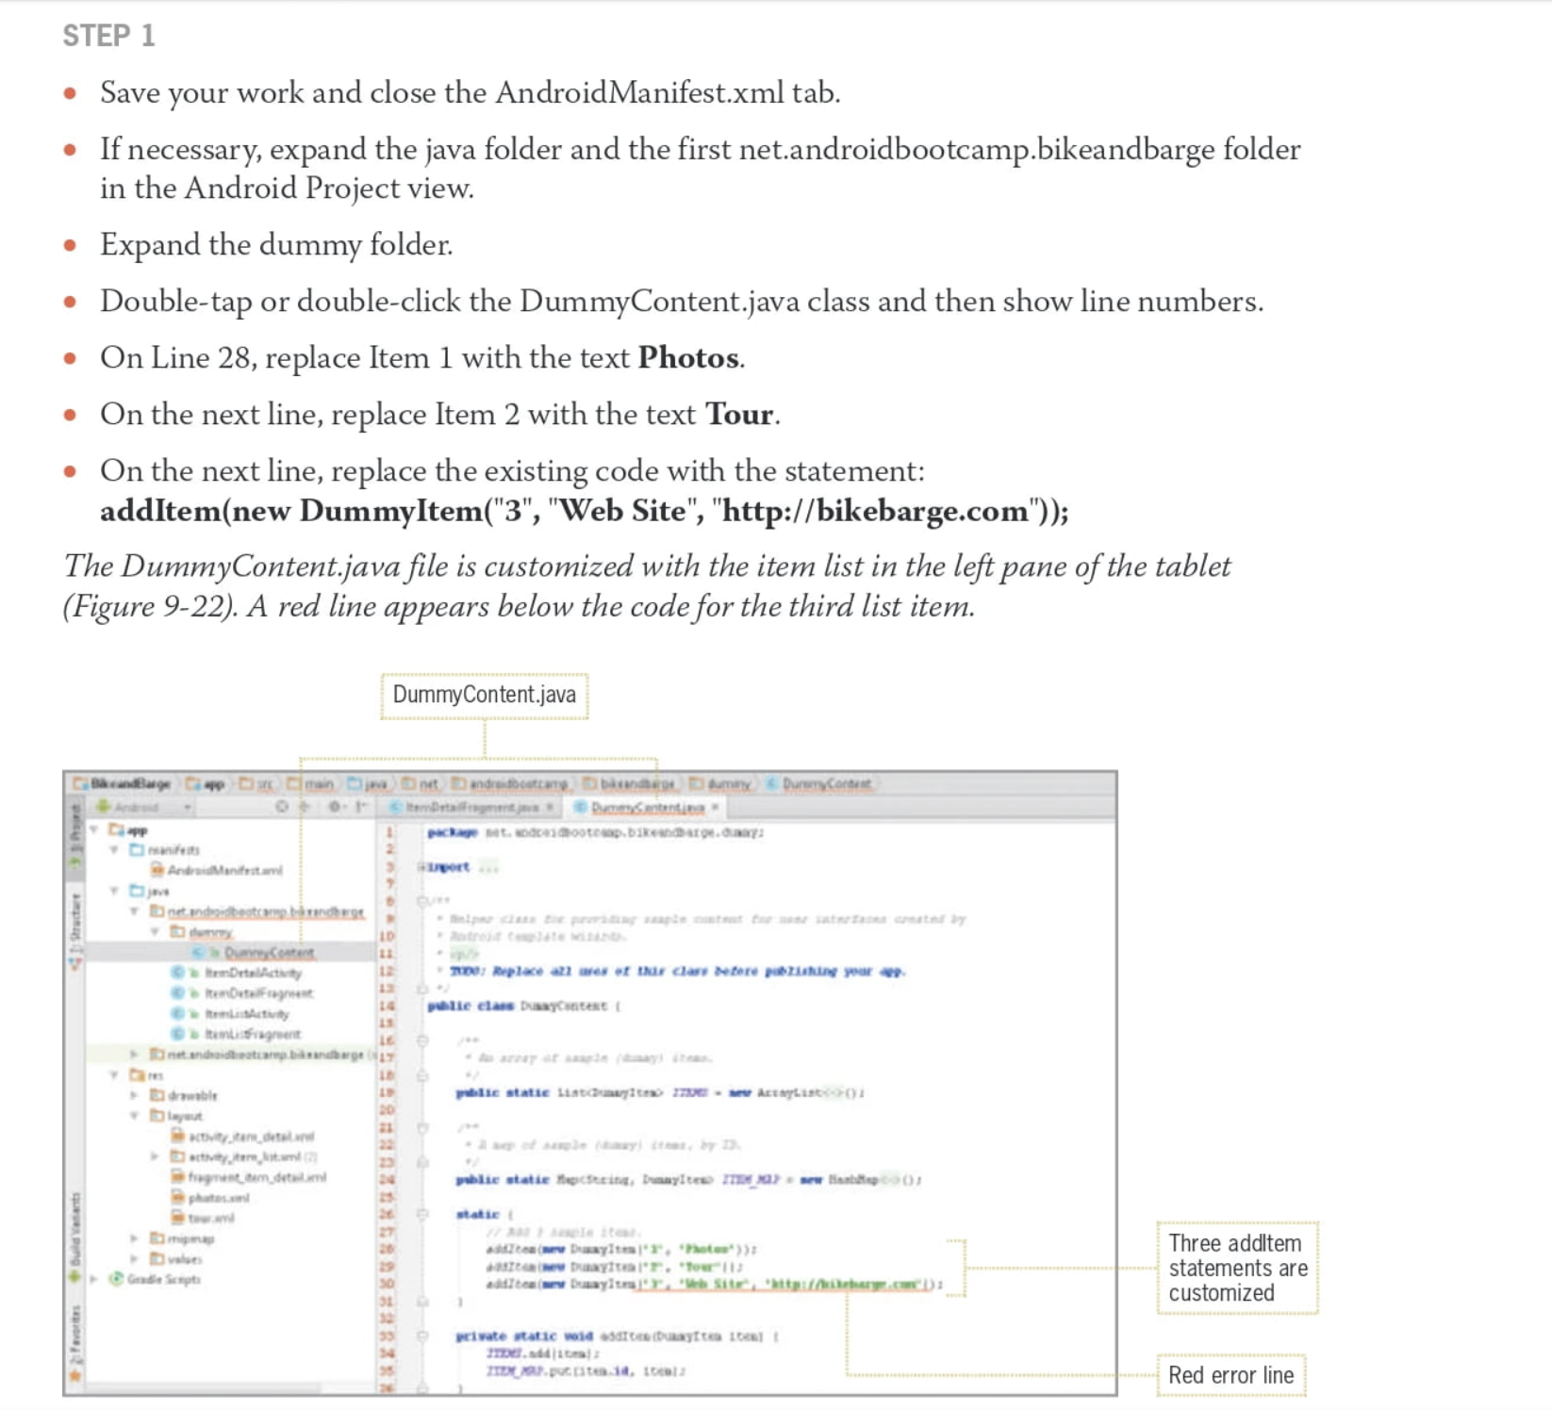Viewport: 1552px width, 1410px height.
Task: Close the DummyContent.java tab
Action: tap(714, 809)
